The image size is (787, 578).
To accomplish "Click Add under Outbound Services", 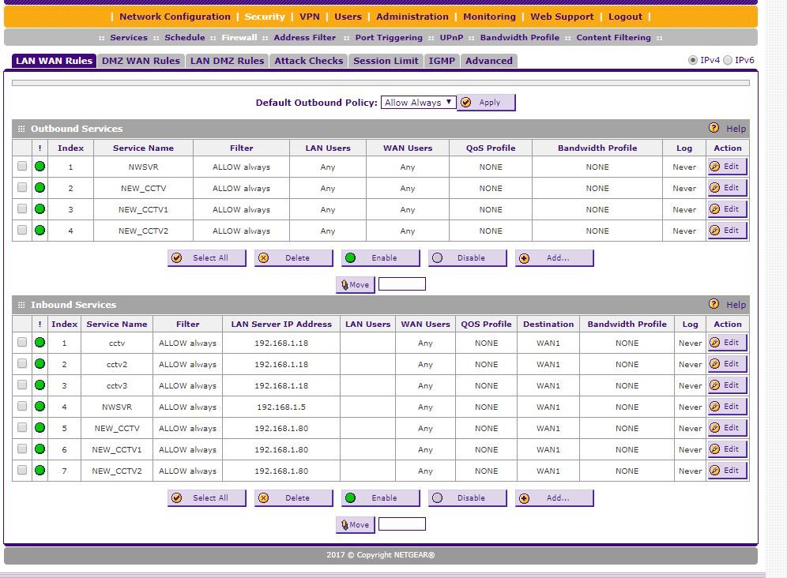I will [x=554, y=258].
